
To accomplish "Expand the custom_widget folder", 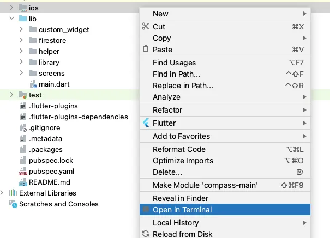I will pyautogui.click(x=22, y=30).
